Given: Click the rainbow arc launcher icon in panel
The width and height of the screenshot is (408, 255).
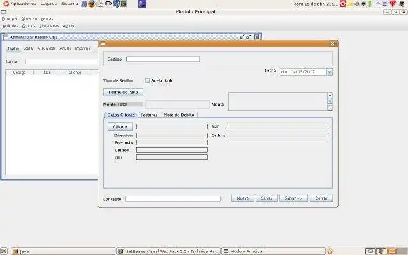Looking at the screenshot, I should [108, 4].
